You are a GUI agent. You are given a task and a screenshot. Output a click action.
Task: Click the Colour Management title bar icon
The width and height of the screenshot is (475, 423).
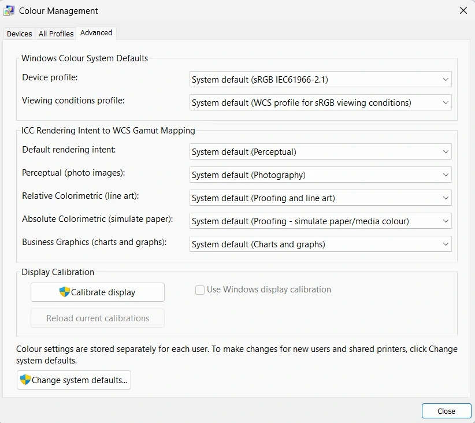tap(9, 10)
